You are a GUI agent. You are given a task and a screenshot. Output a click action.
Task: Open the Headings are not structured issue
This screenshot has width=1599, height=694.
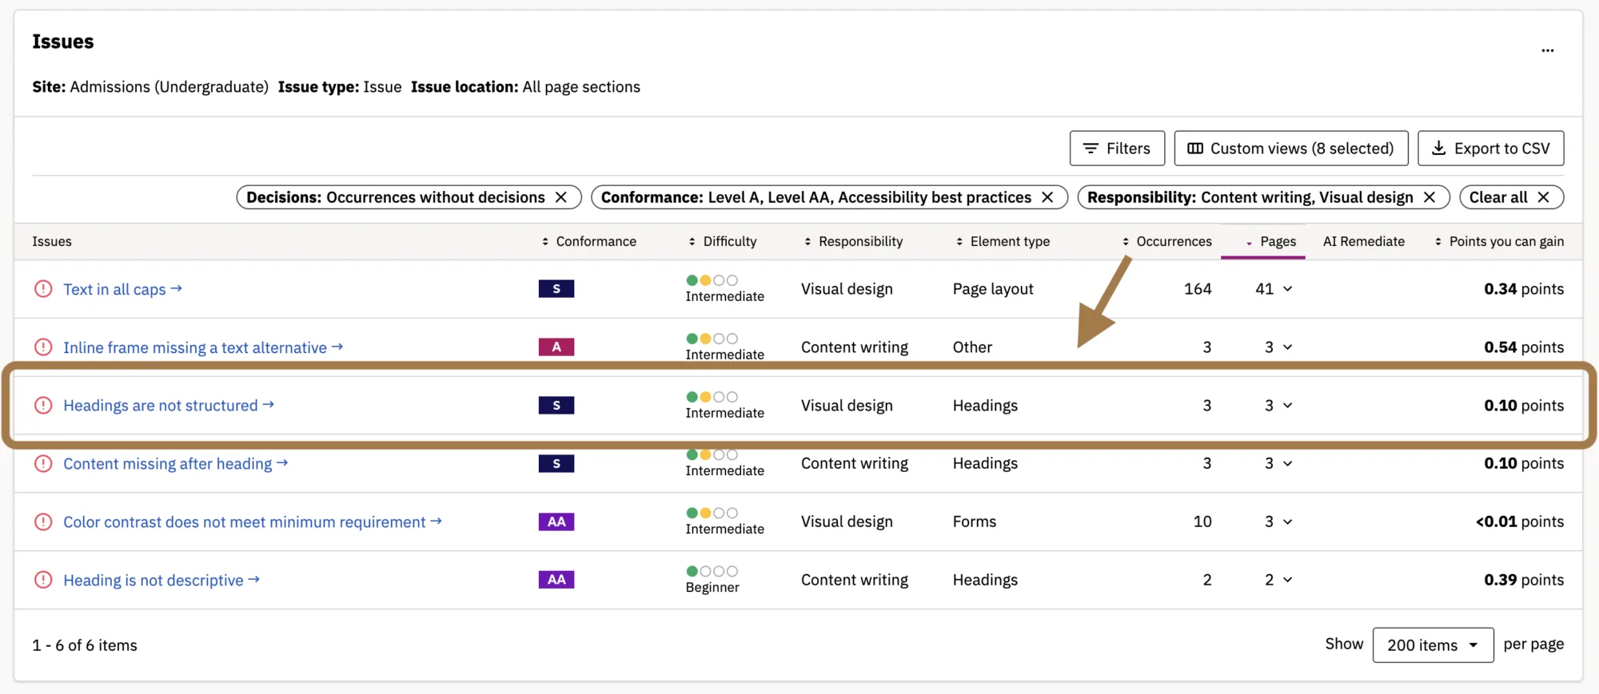point(169,406)
